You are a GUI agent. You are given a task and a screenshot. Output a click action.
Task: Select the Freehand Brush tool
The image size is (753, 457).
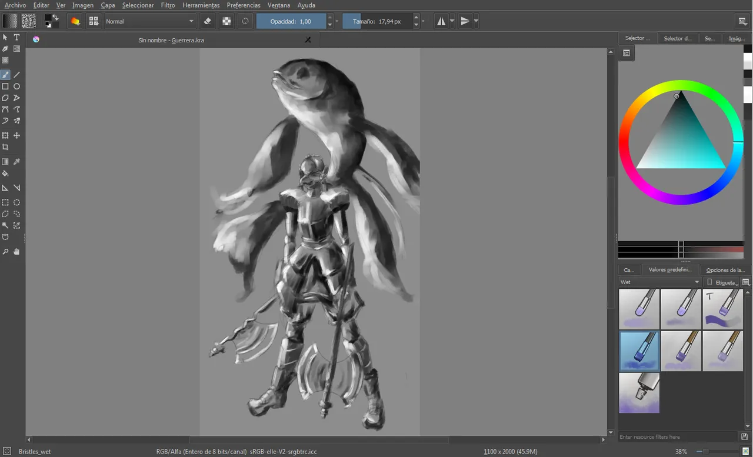5,75
